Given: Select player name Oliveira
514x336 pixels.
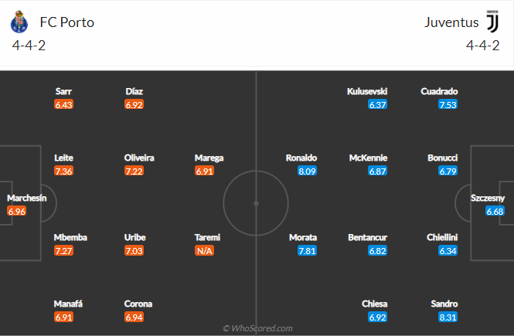Looking at the screenshot, I should point(139,158).
